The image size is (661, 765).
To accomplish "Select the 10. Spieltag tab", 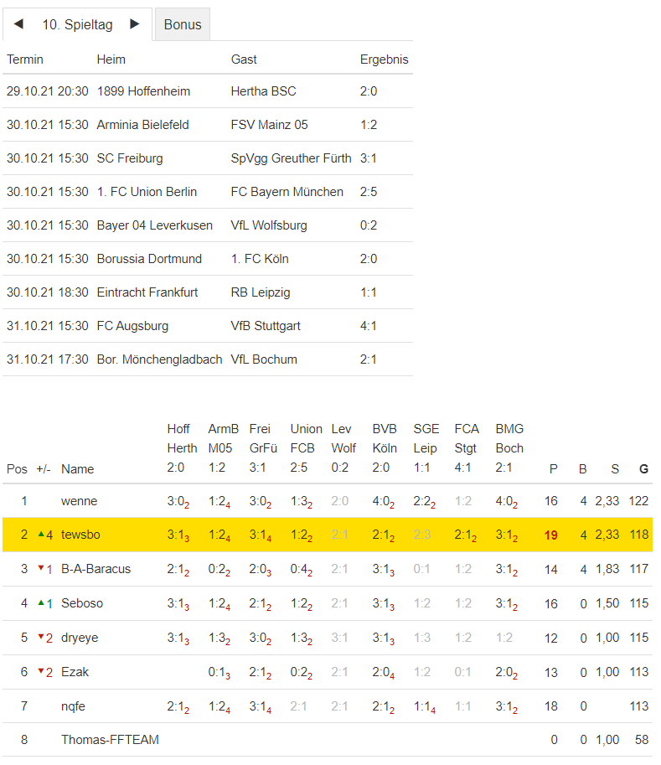I will point(77,25).
